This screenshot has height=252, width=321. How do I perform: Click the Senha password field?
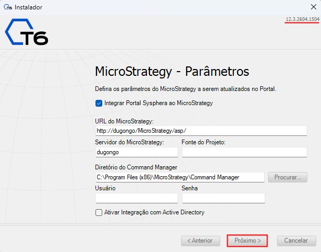coord(223,198)
